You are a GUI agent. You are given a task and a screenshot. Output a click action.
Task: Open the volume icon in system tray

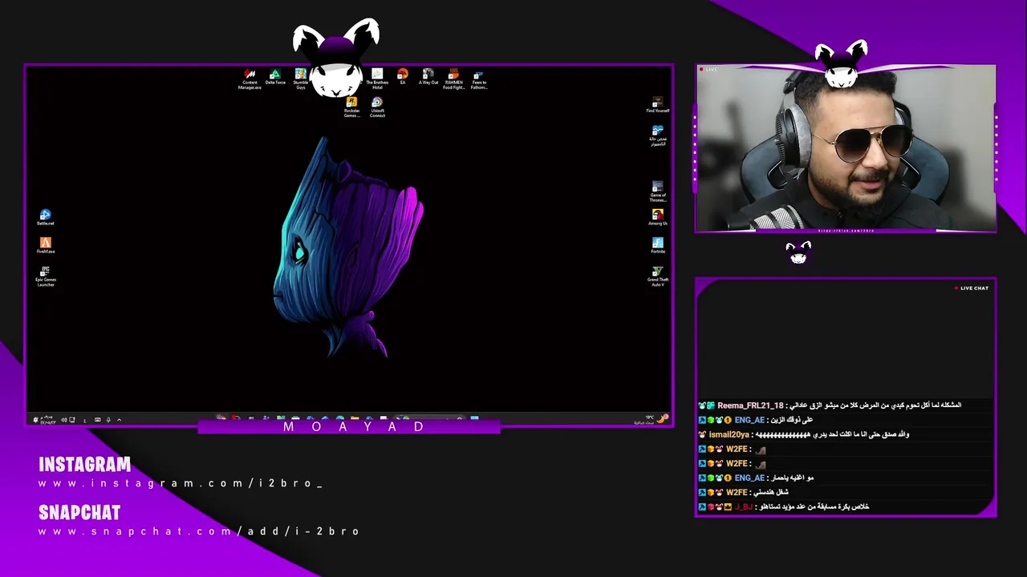[63, 420]
